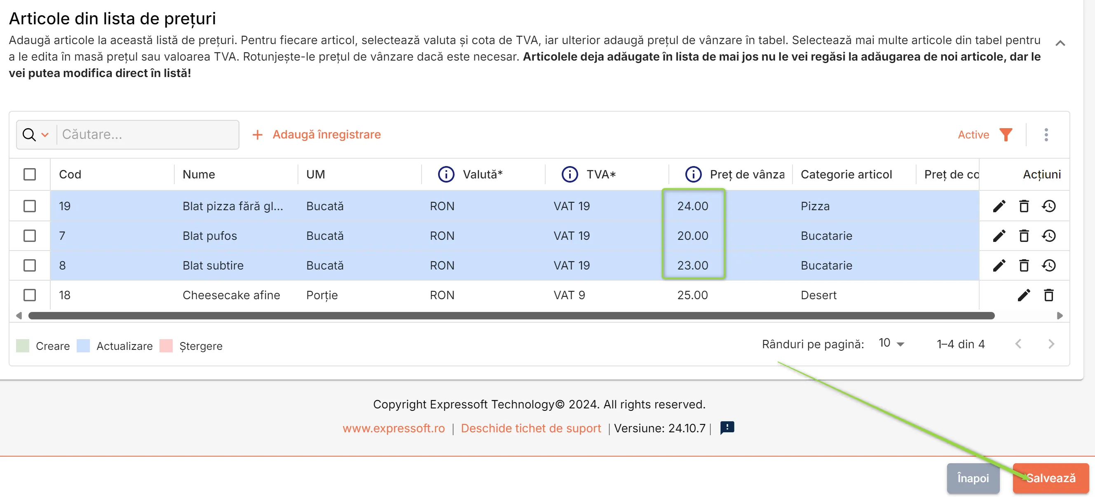
Task: Edit the Blat pufos row
Action: pyautogui.click(x=999, y=236)
